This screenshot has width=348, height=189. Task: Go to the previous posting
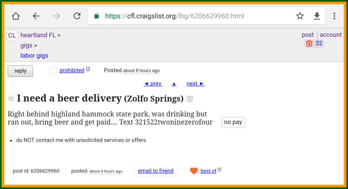point(153,84)
